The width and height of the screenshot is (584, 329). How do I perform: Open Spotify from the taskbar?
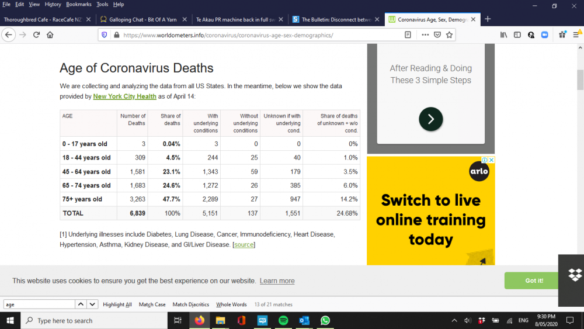(x=283, y=320)
